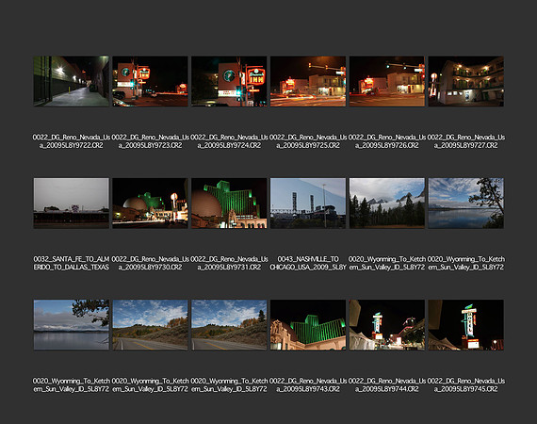537x424 pixels.
Task: Select label 0032_SANTA_FE_TO_ALM ERIDO_TO_DALLAS_TEXAS
Action: pyautogui.click(x=72, y=263)
